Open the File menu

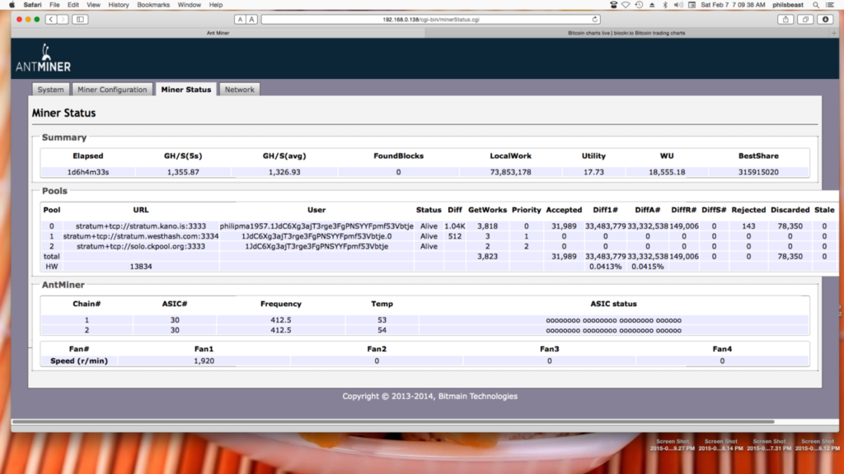coord(55,5)
